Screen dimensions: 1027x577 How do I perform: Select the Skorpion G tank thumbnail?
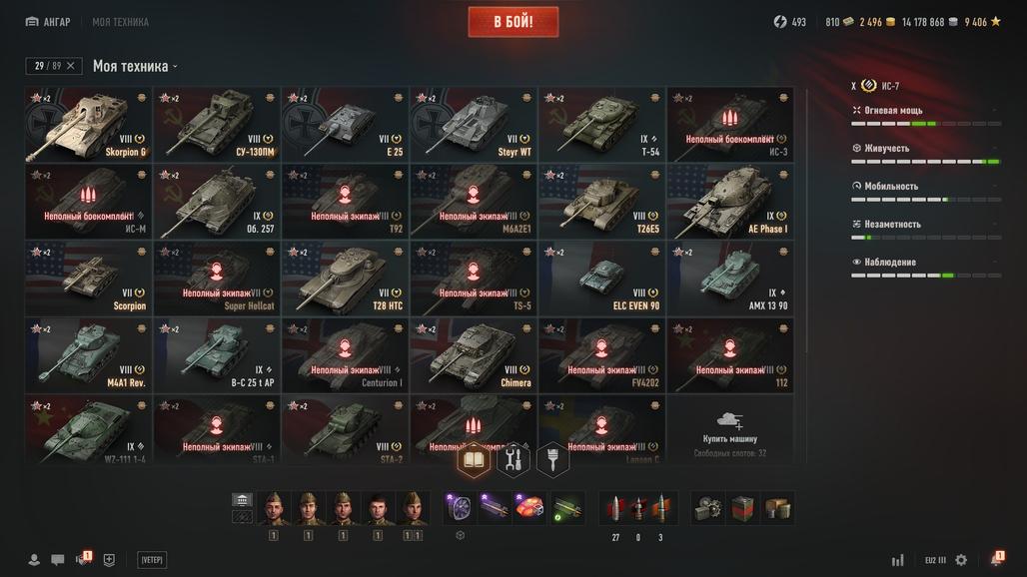point(89,125)
